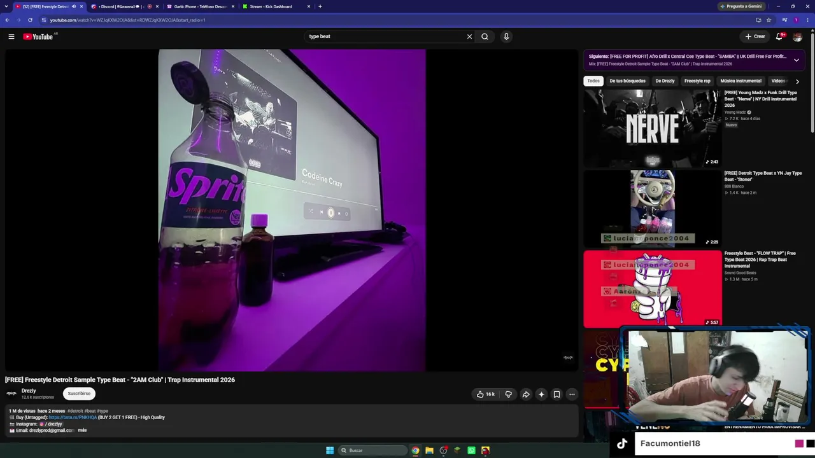Open the drezlyy Instagram link

click(51, 424)
